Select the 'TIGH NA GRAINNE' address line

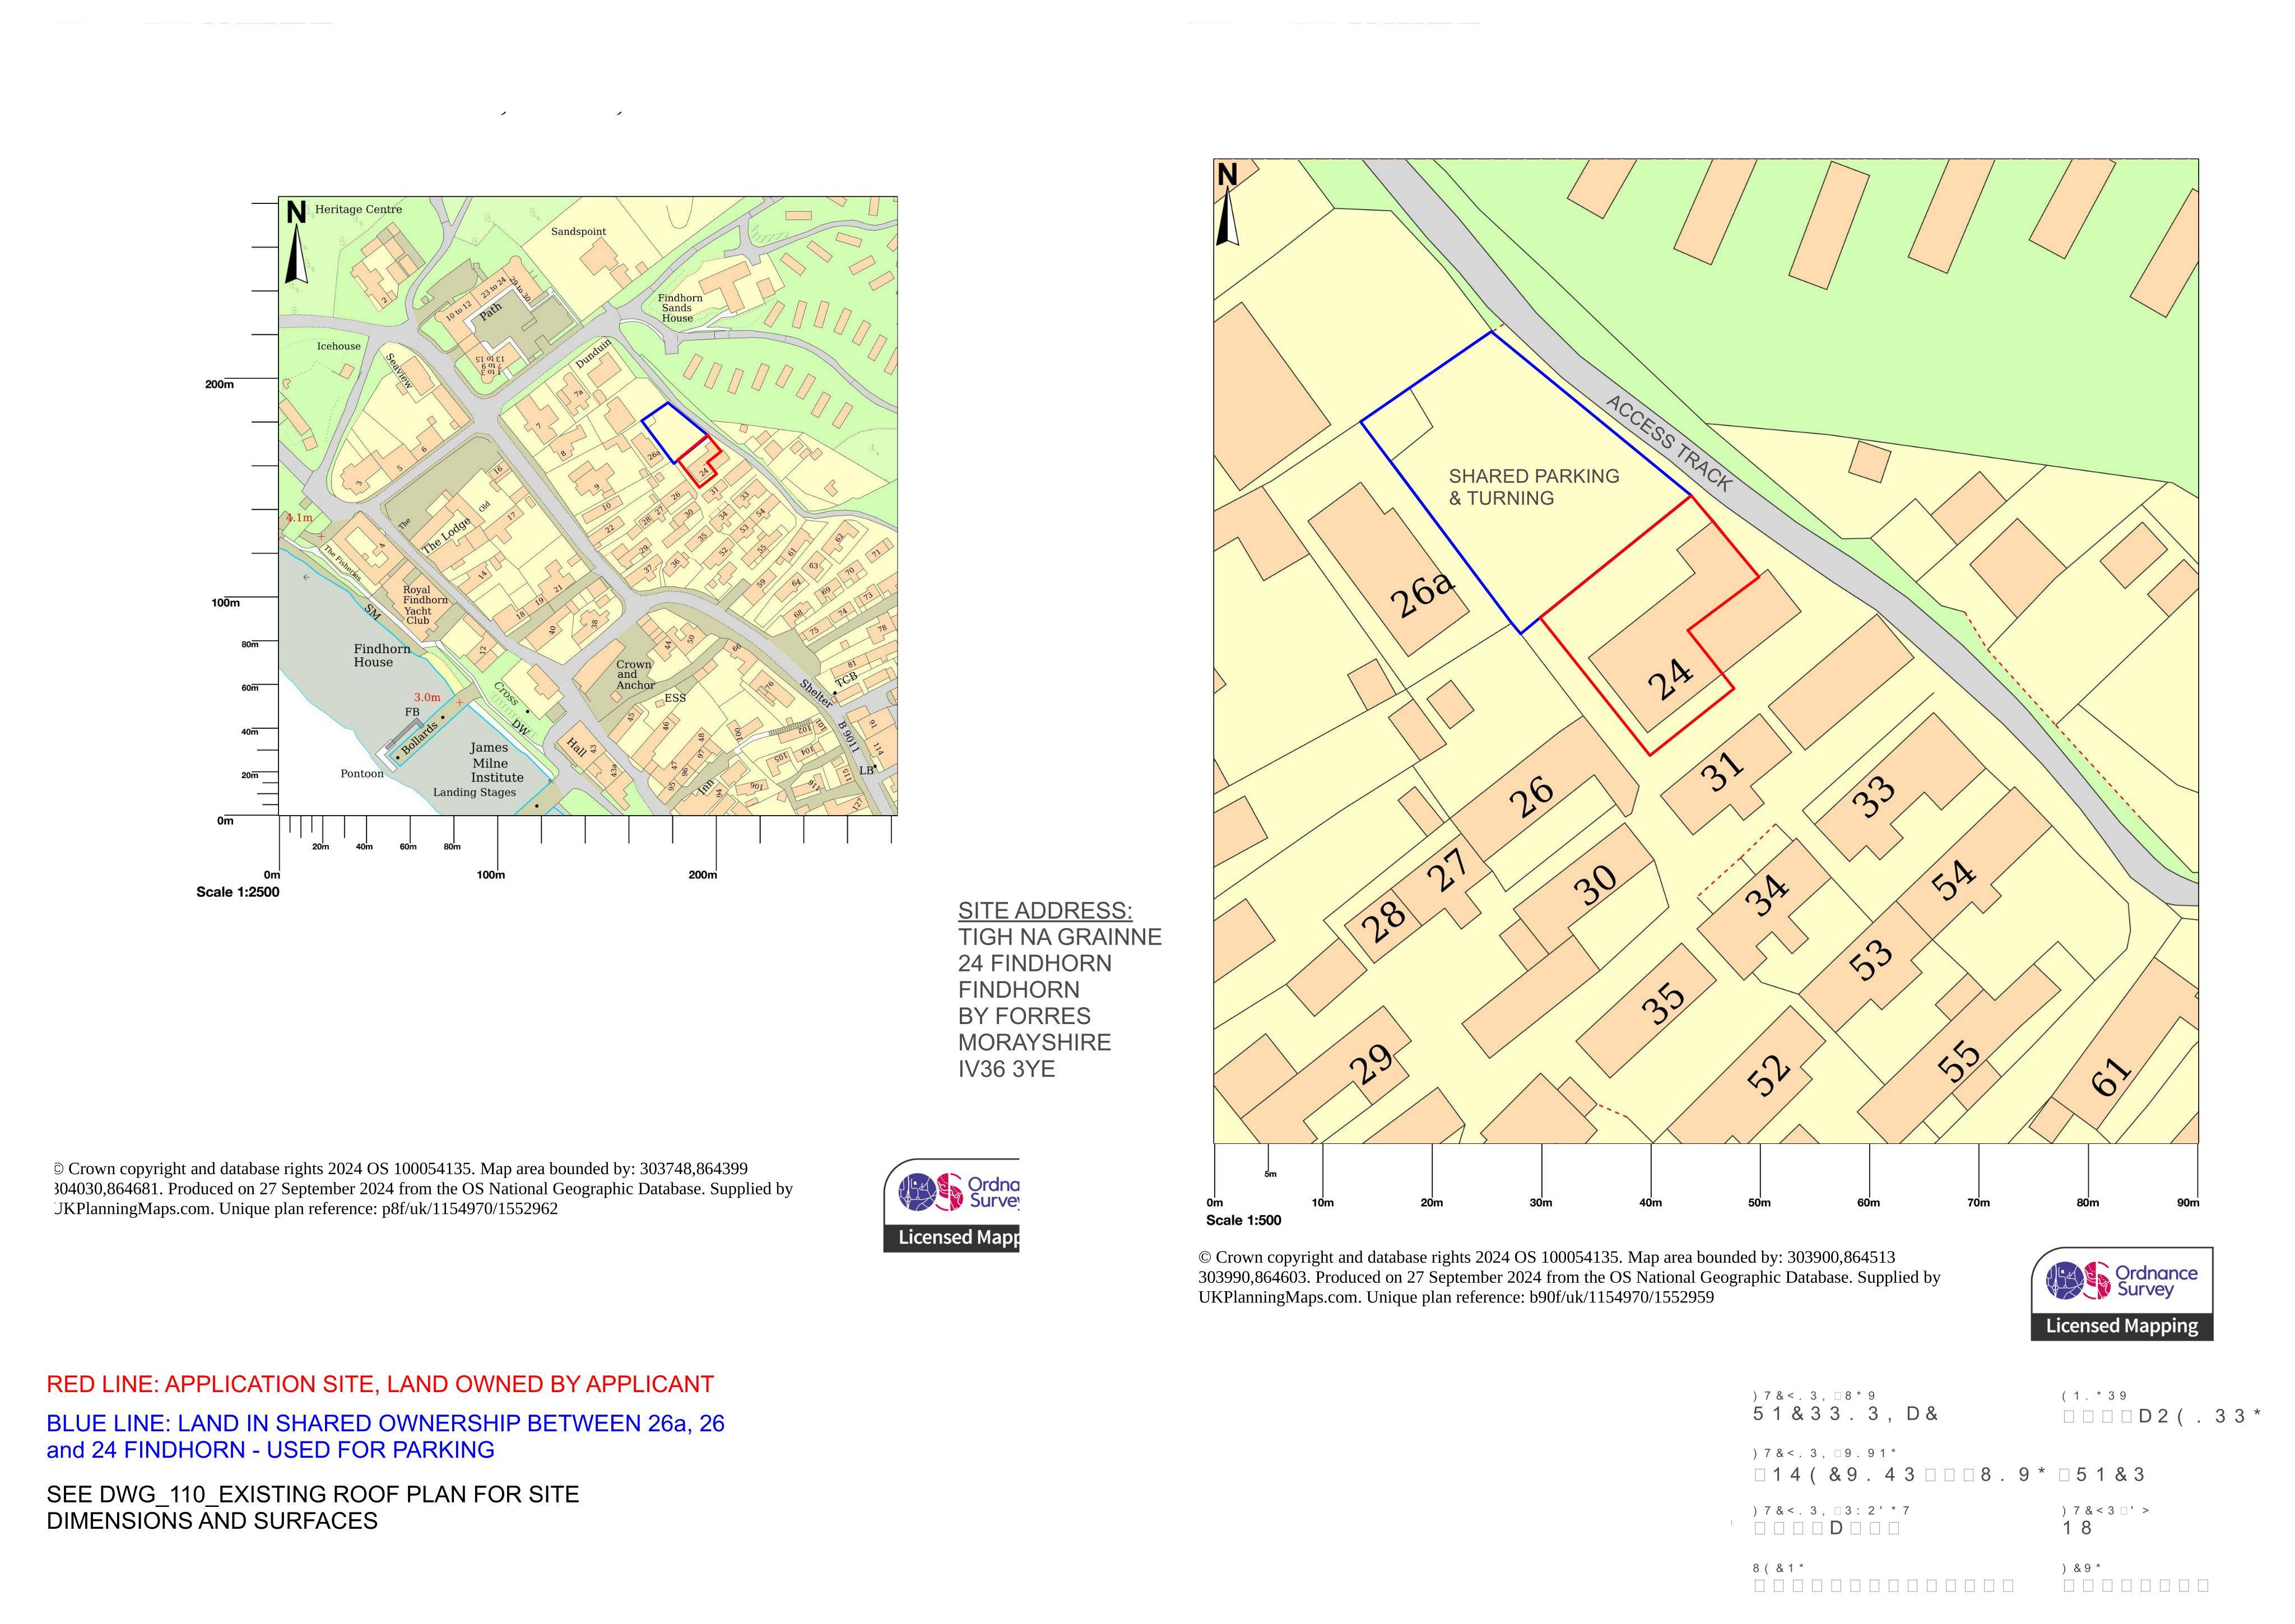coord(1060,937)
